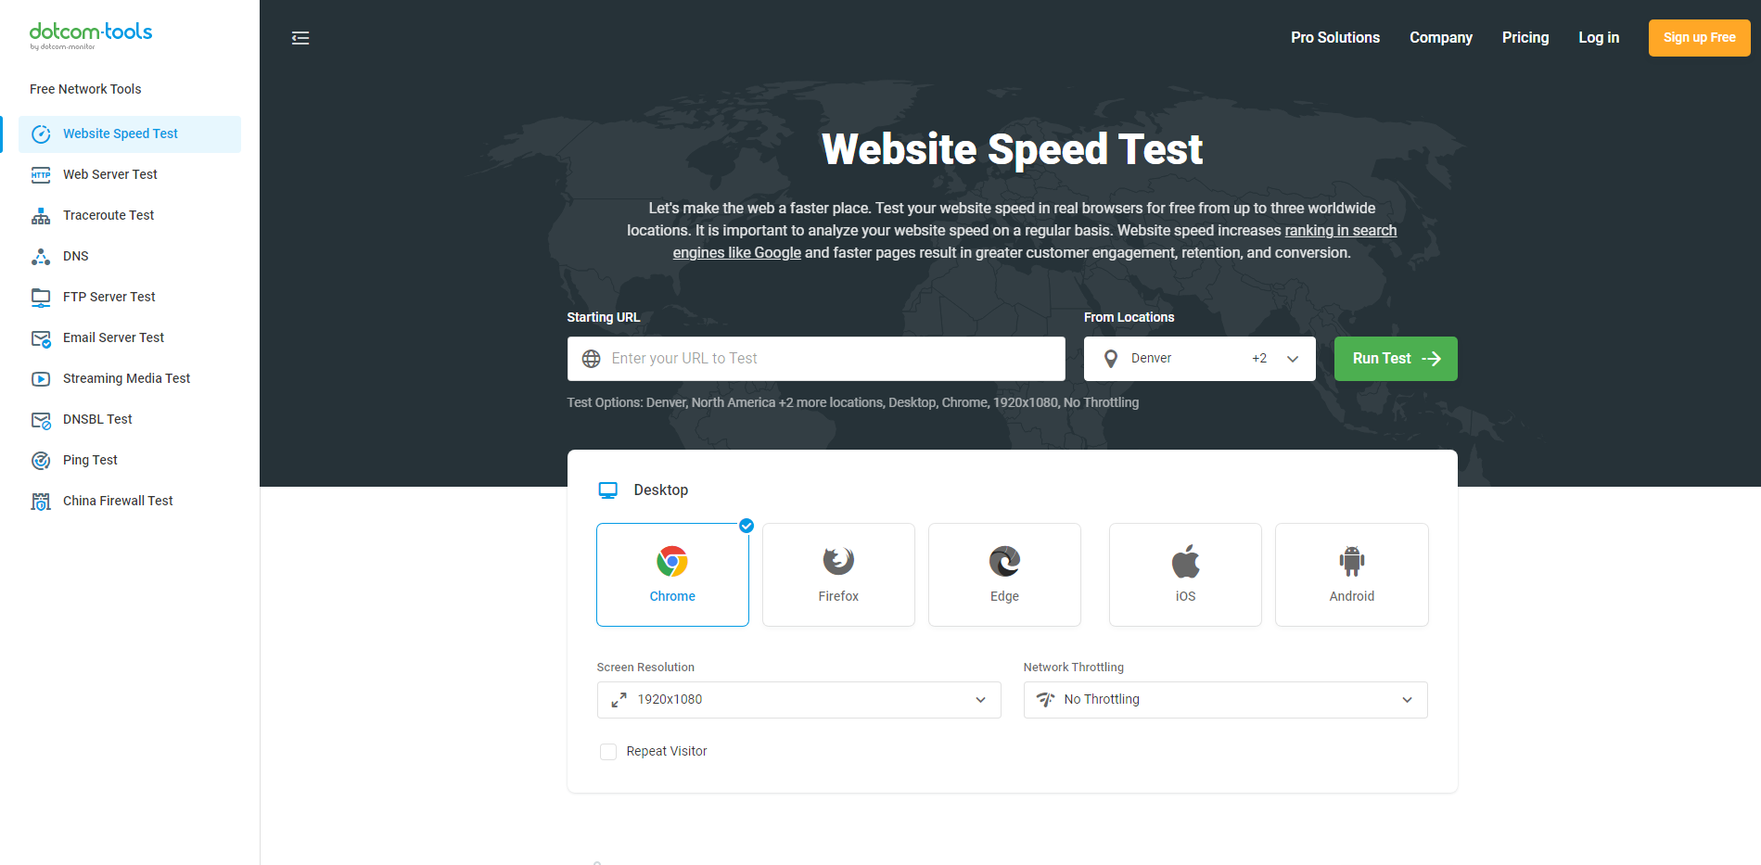Follow the 'engines like Google' hyperlink
1761x865 pixels.
coord(737,253)
